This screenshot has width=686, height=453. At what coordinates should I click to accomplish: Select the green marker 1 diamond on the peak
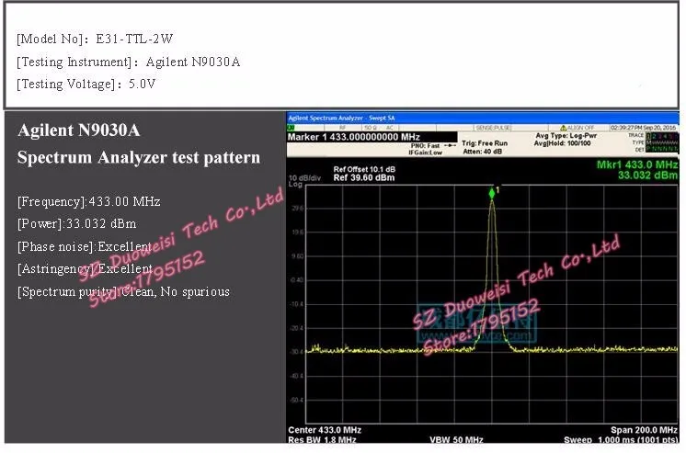(492, 193)
